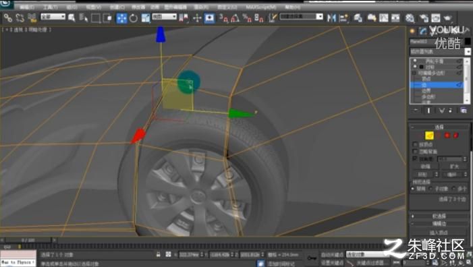Expand the Modifier List dropdown

tap(439, 52)
